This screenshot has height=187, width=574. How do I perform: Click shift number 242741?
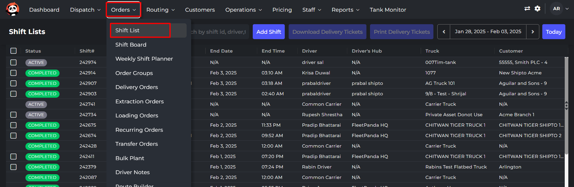tap(87, 104)
